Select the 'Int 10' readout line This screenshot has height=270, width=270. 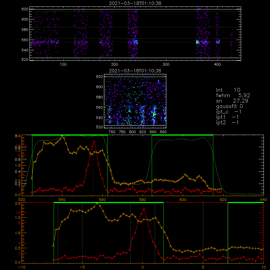pos(228,90)
